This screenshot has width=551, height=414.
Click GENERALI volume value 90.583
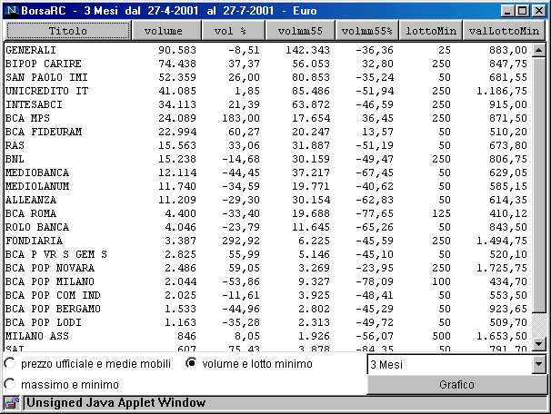pos(177,50)
